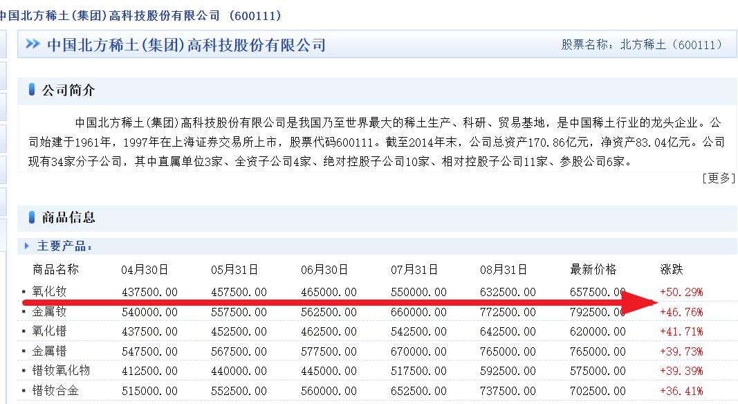Image resolution: width=738 pixels, height=404 pixels.
Task: Click the 04月30日 column header
Action: click(145, 270)
